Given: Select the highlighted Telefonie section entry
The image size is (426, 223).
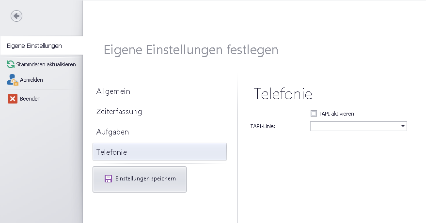Looking at the screenshot, I should click(112, 152).
